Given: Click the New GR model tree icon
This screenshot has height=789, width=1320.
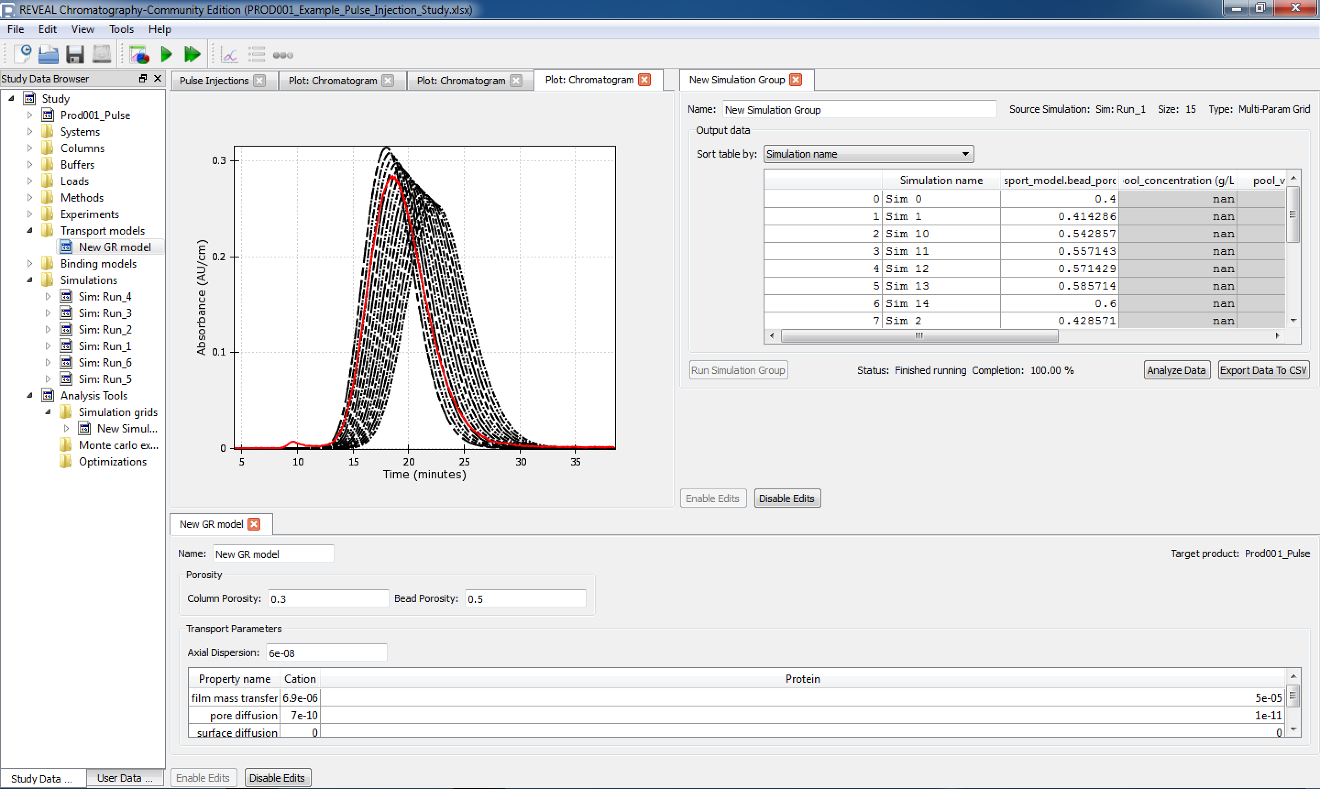Looking at the screenshot, I should click(66, 247).
